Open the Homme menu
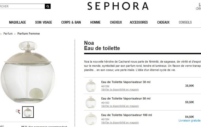Image resolution: width=201 pixels, height=127 pixels. 95,22
